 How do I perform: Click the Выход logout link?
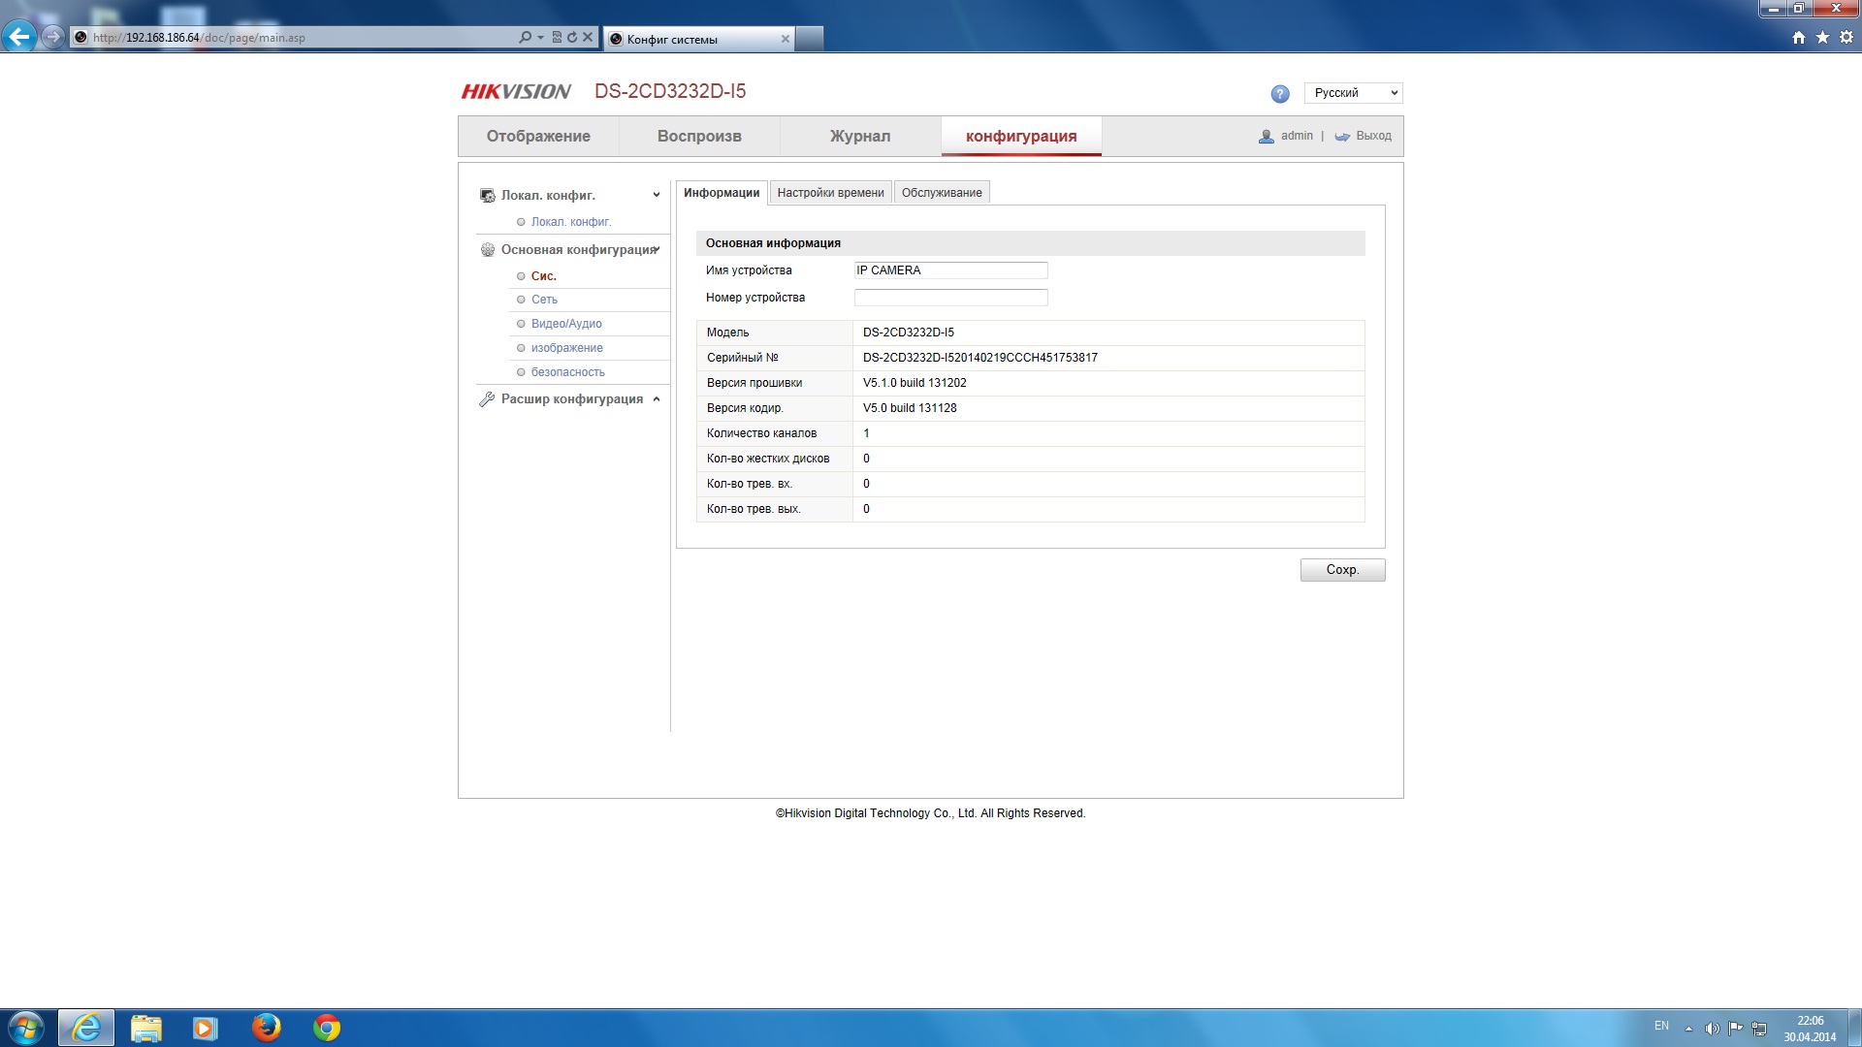1373,136
